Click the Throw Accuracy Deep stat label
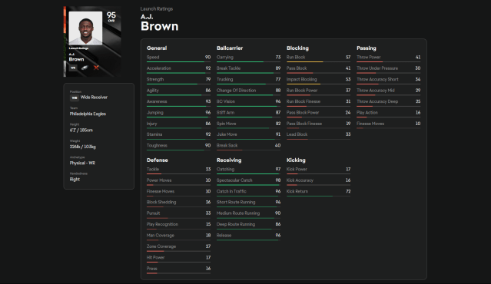Image resolution: width=491 pixels, height=284 pixels. 377,101
